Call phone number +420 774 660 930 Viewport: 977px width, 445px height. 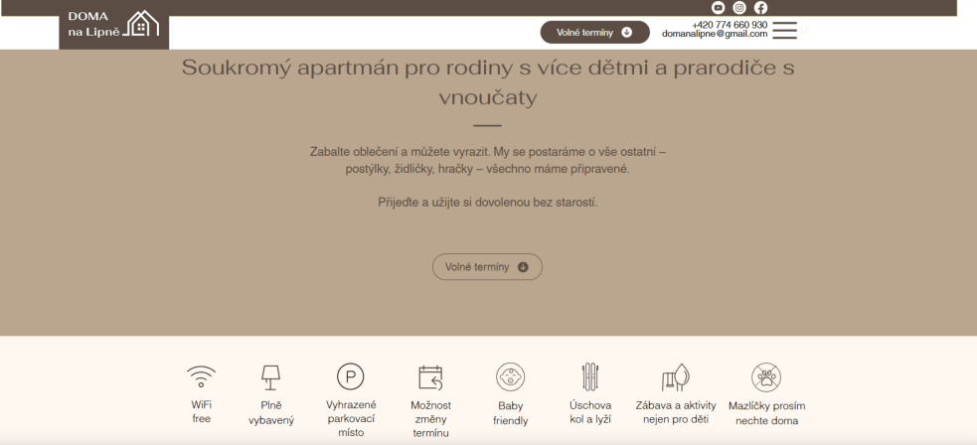click(730, 25)
